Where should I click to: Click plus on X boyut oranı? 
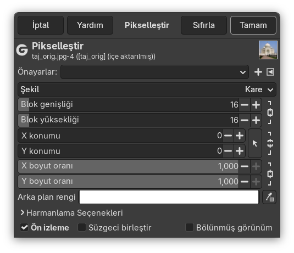click(x=256, y=166)
